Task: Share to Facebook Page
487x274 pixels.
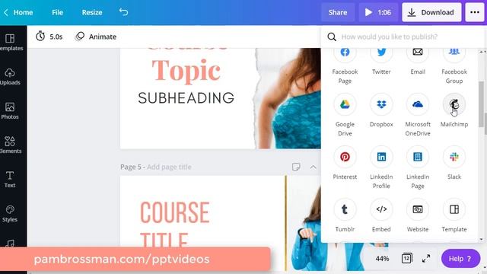Action: tap(345, 65)
